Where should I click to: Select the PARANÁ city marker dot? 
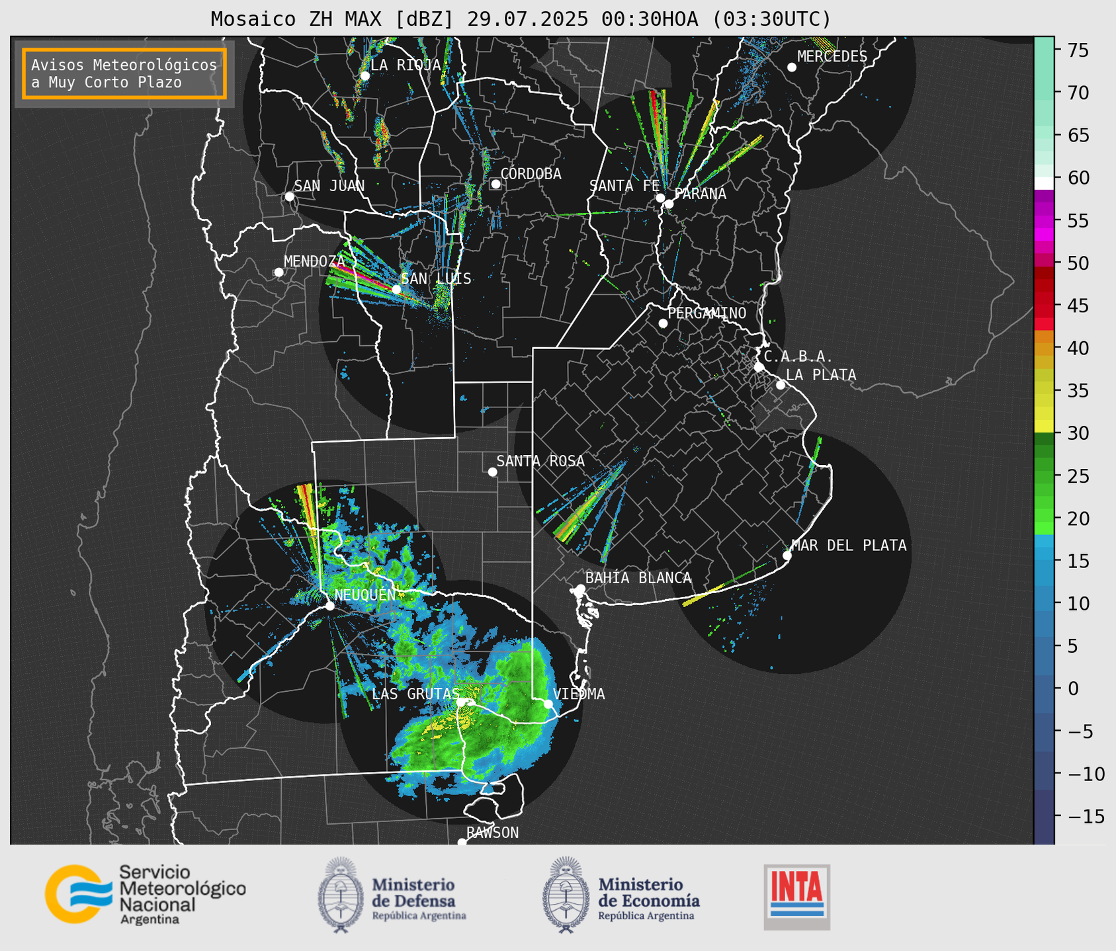pyautogui.click(x=669, y=204)
